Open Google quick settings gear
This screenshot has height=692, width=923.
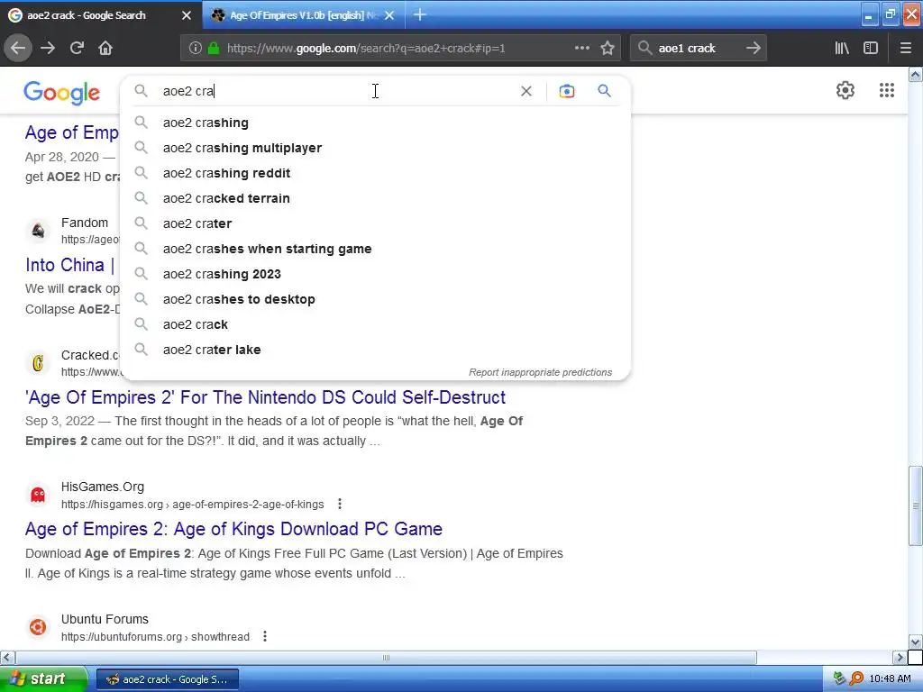[x=845, y=90]
